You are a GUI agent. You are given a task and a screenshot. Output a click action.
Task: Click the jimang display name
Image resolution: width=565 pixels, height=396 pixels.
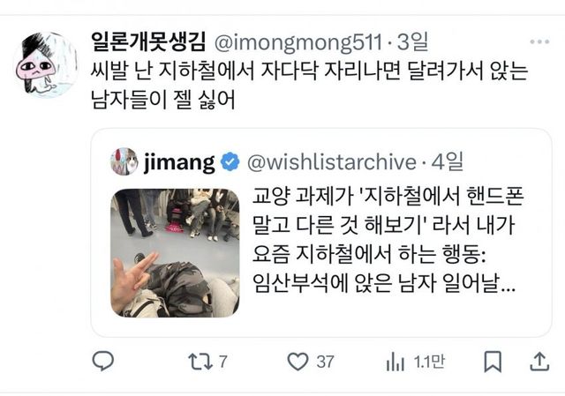pyautogui.click(x=179, y=162)
